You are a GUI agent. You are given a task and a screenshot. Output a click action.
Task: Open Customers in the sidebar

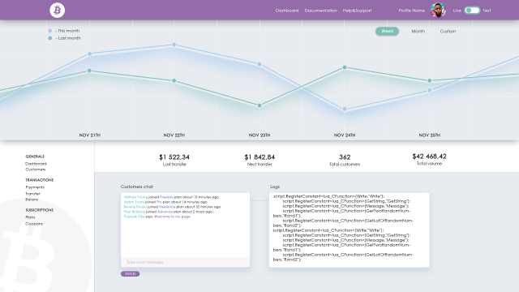pyautogui.click(x=36, y=170)
